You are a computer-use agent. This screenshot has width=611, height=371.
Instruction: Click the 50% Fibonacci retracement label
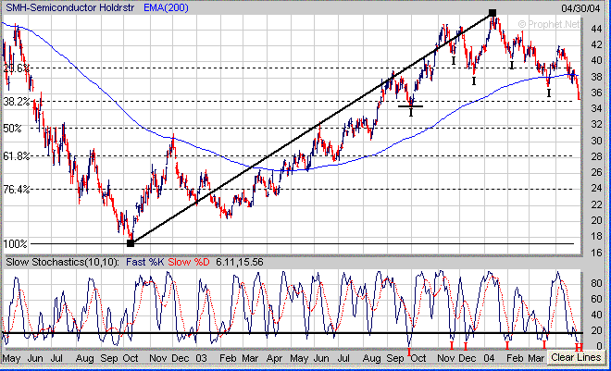[12, 128]
